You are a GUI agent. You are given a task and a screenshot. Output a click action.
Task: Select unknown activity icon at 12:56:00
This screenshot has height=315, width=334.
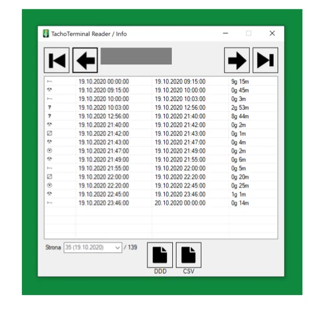click(49, 116)
